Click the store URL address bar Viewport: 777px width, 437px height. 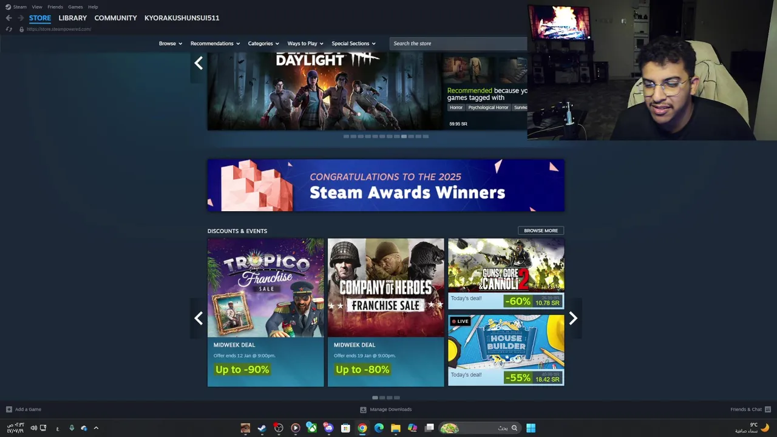click(59, 29)
